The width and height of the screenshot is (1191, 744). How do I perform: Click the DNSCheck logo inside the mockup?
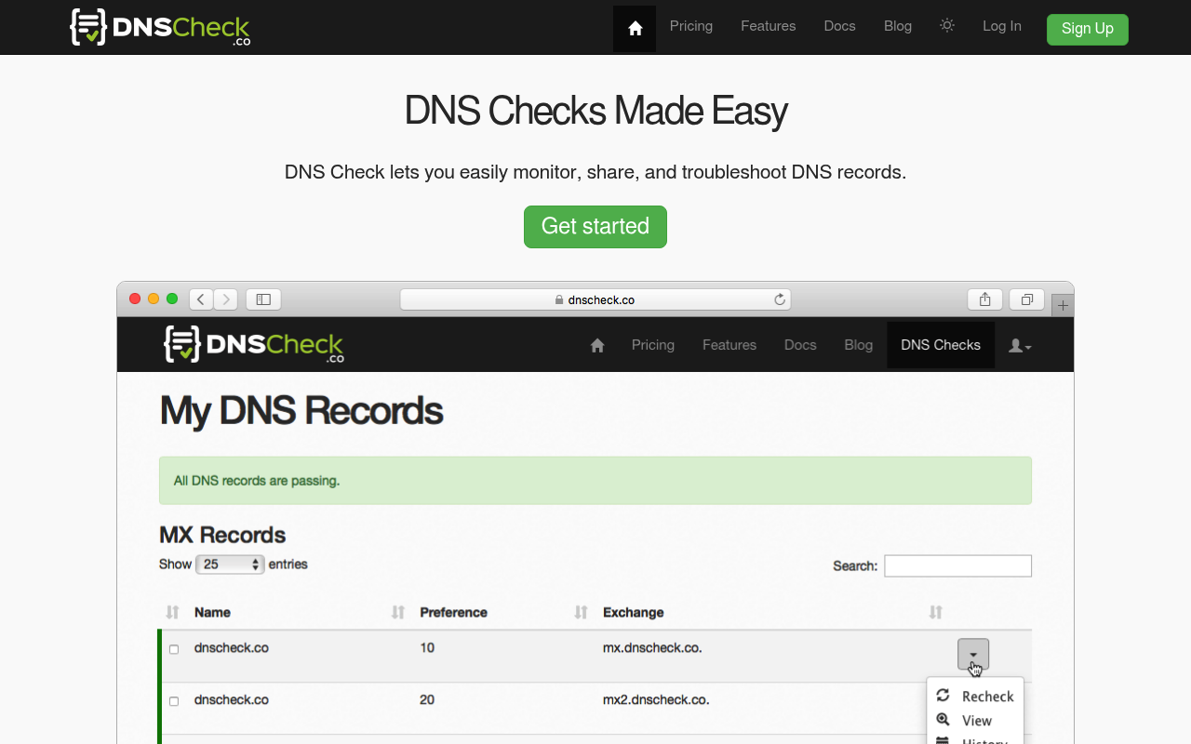coord(254,344)
